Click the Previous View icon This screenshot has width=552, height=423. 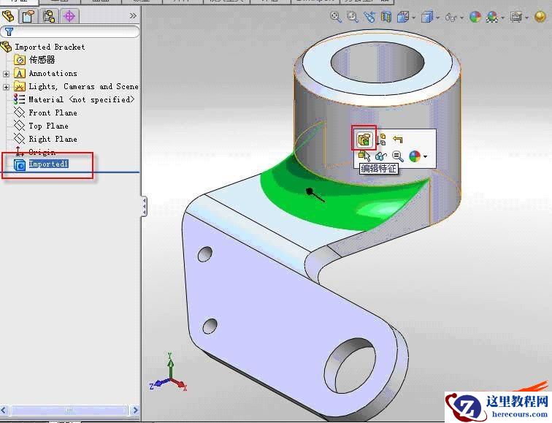370,17
